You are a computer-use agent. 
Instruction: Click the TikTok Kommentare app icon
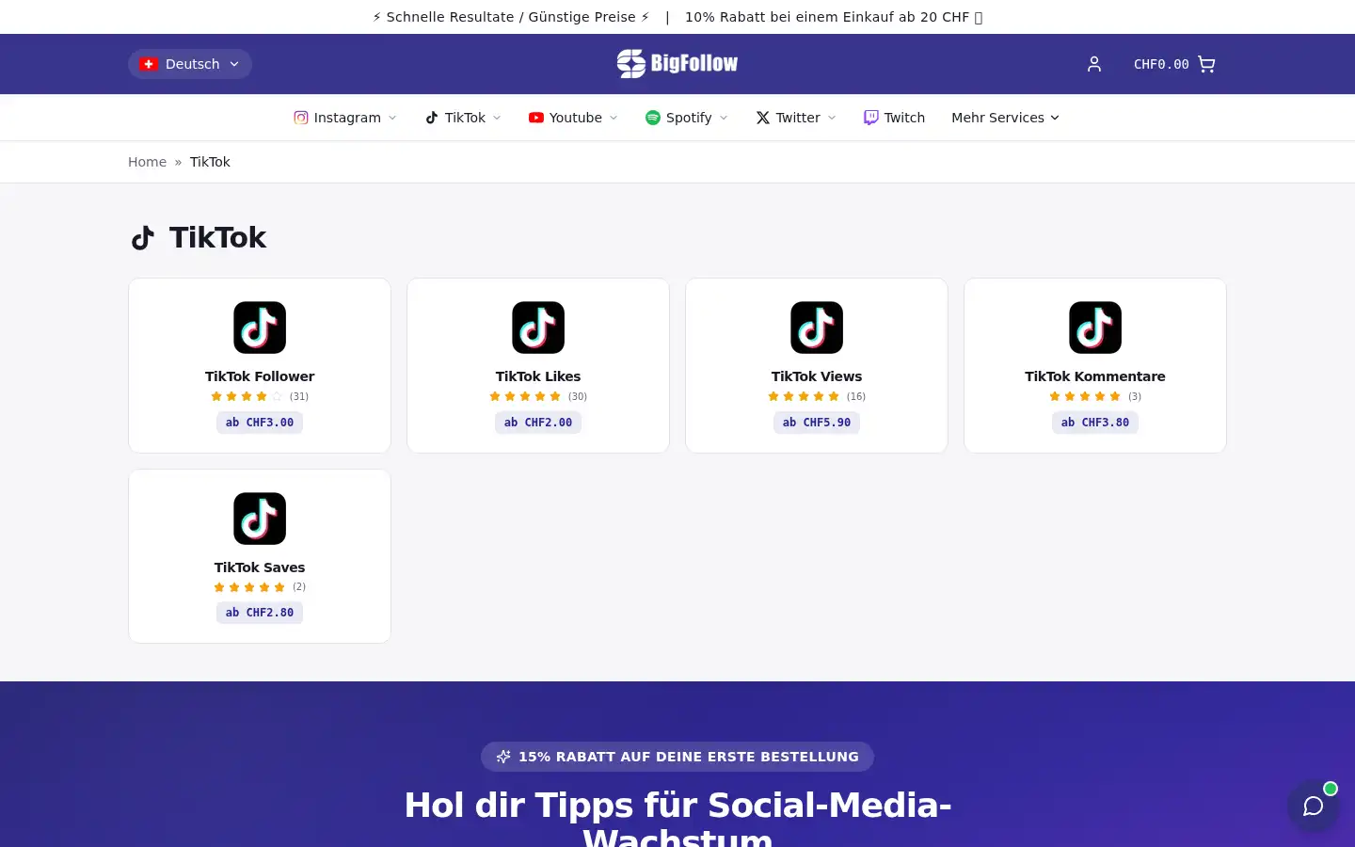1095,328
